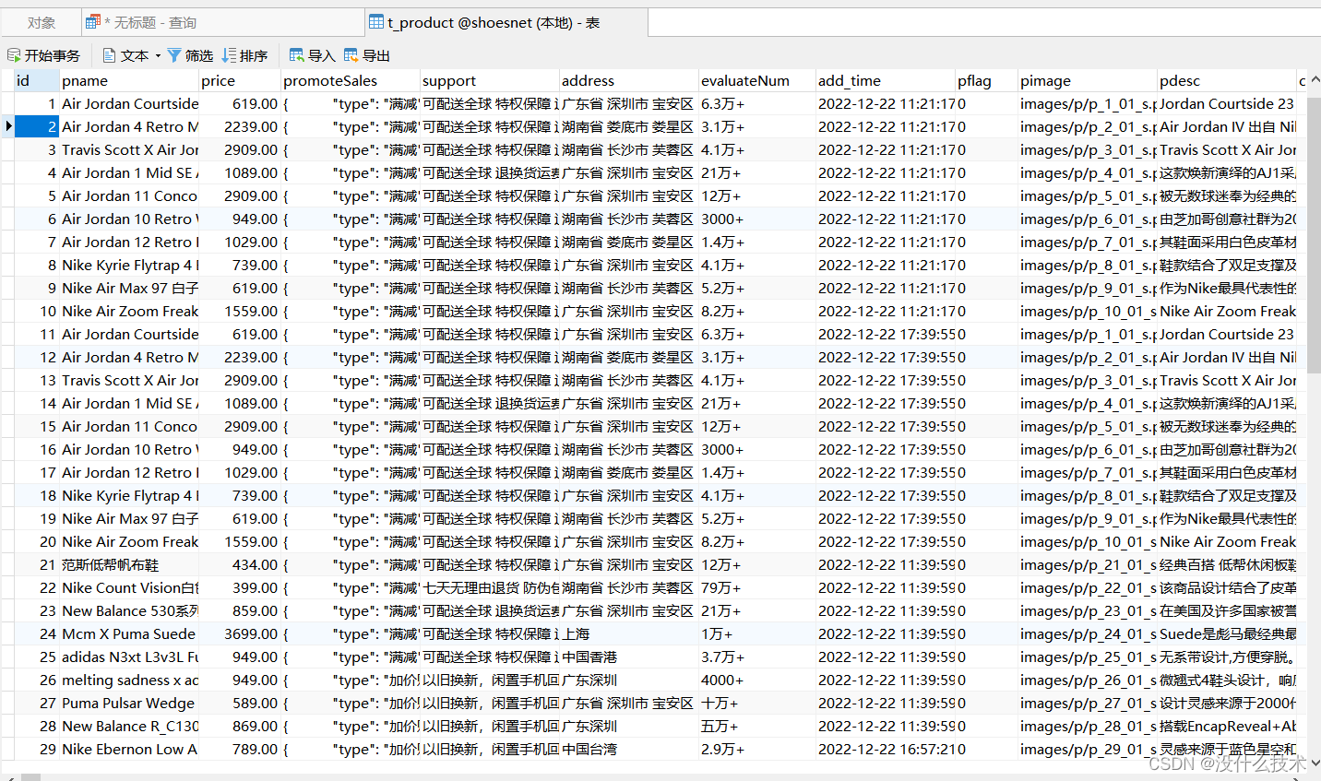Select pname cell 'Air Jordan Courtside' in row 1
The image size is (1321, 781).
pyautogui.click(x=129, y=103)
